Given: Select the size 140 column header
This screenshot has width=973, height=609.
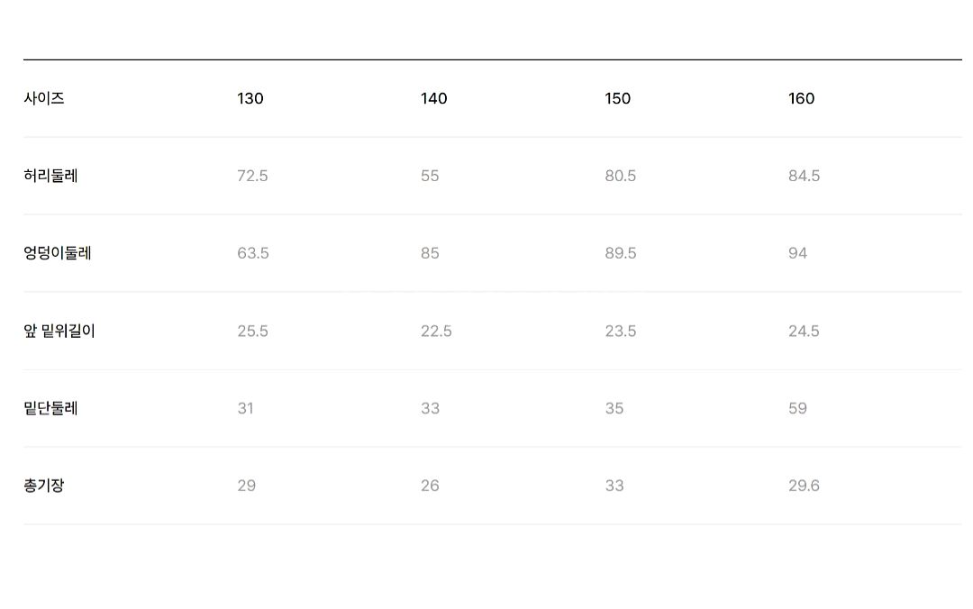Looking at the screenshot, I should 433,98.
